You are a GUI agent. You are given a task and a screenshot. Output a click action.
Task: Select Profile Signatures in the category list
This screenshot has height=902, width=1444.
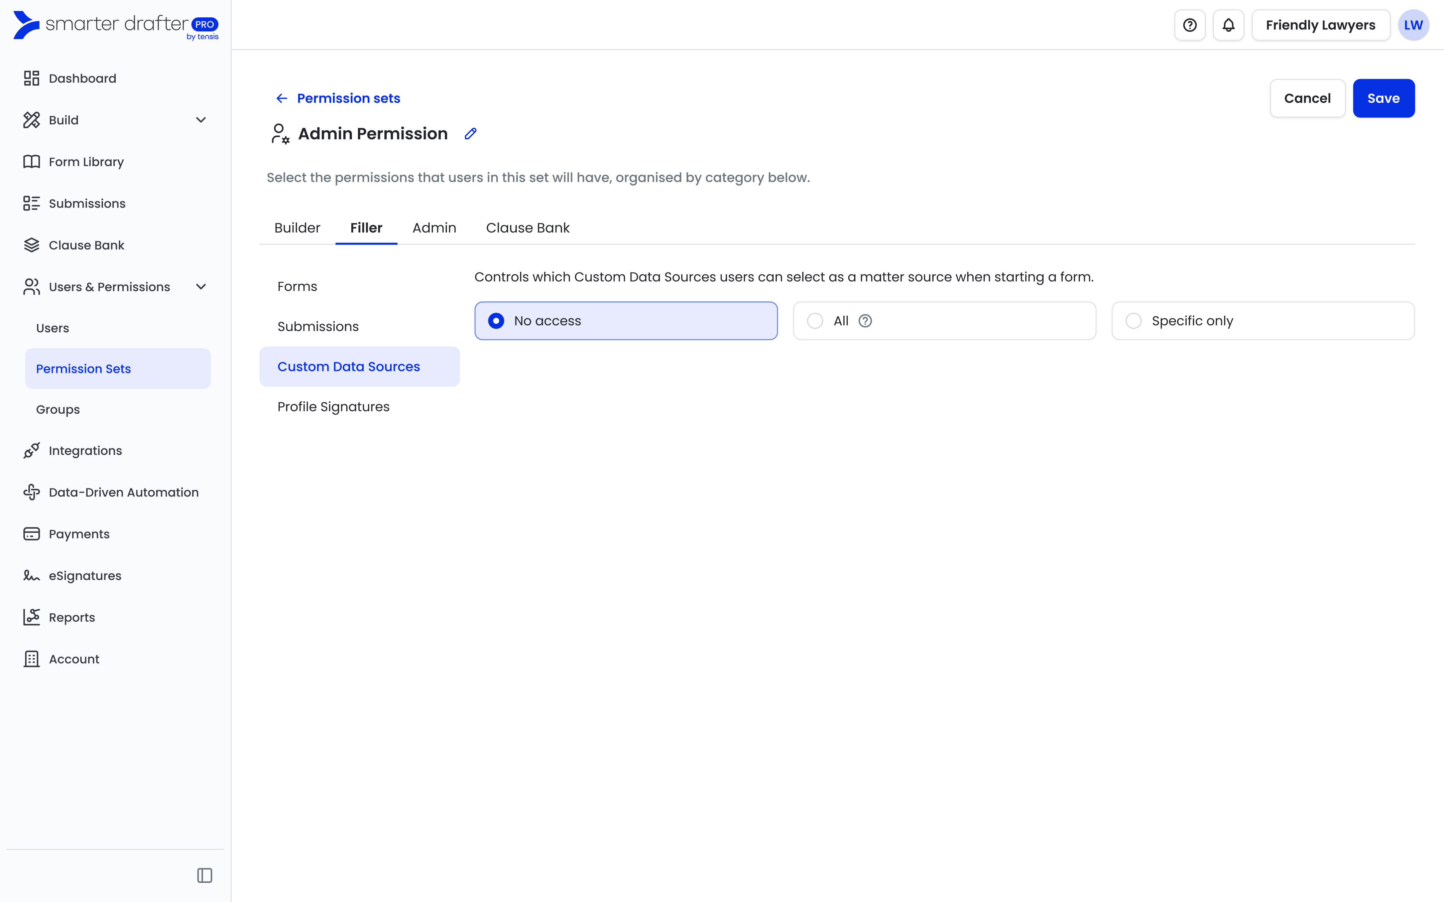(333, 407)
